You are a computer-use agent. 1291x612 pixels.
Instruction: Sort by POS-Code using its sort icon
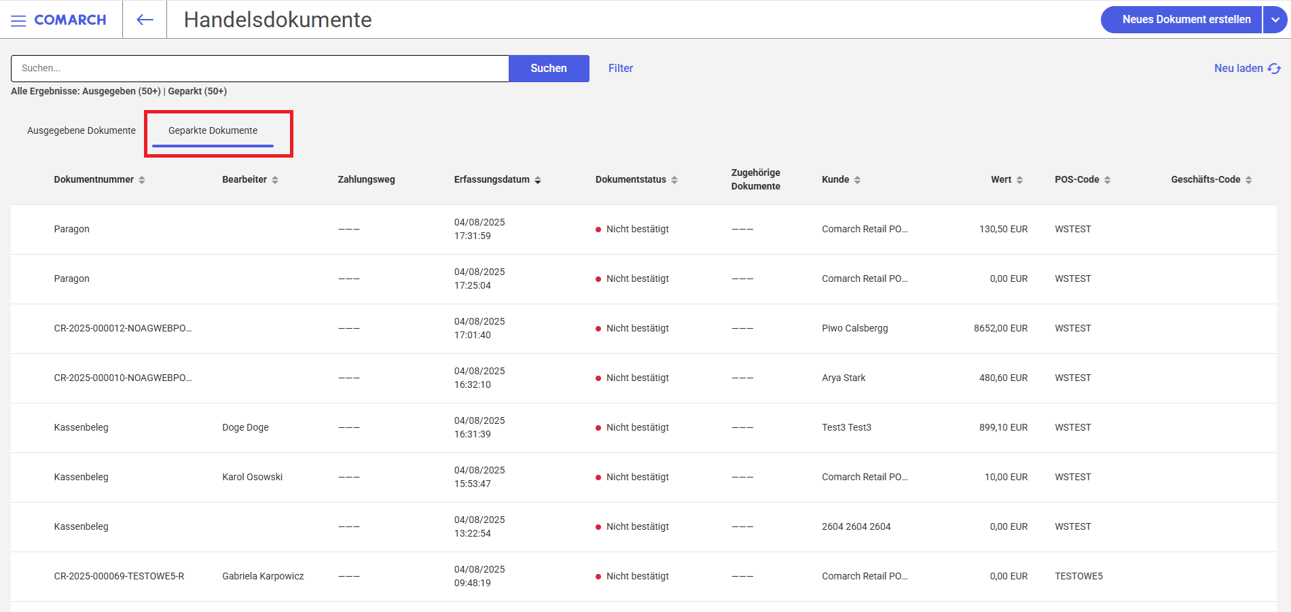point(1108,180)
